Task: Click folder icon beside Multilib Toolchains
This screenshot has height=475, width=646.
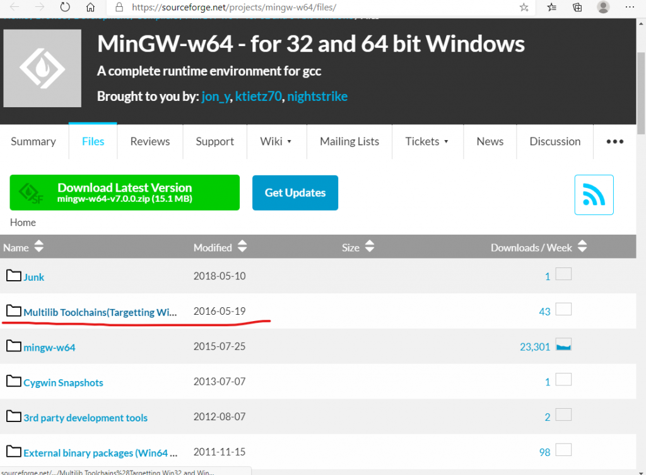Action: (x=14, y=310)
